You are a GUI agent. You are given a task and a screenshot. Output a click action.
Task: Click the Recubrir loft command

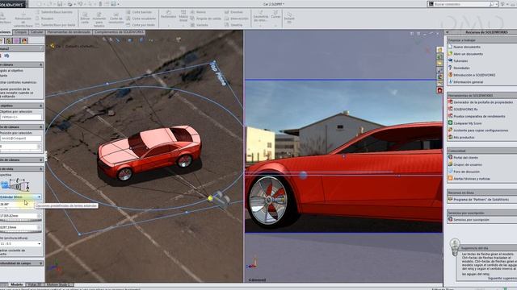[45, 19]
